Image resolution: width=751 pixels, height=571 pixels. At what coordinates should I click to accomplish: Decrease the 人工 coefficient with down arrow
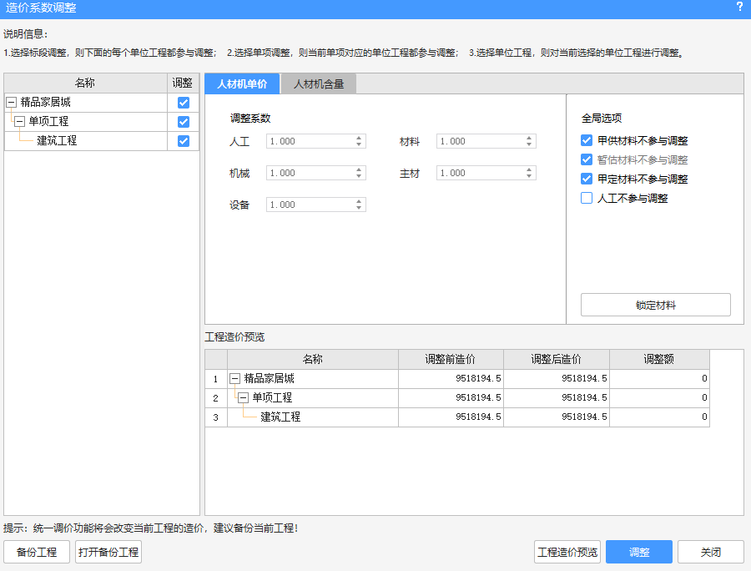(359, 144)
